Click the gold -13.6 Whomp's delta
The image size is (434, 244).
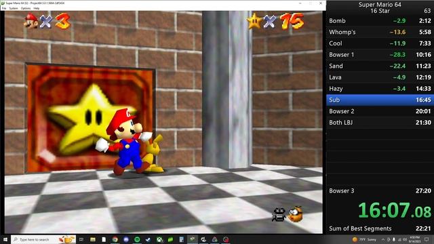click(x=397, y=32)
